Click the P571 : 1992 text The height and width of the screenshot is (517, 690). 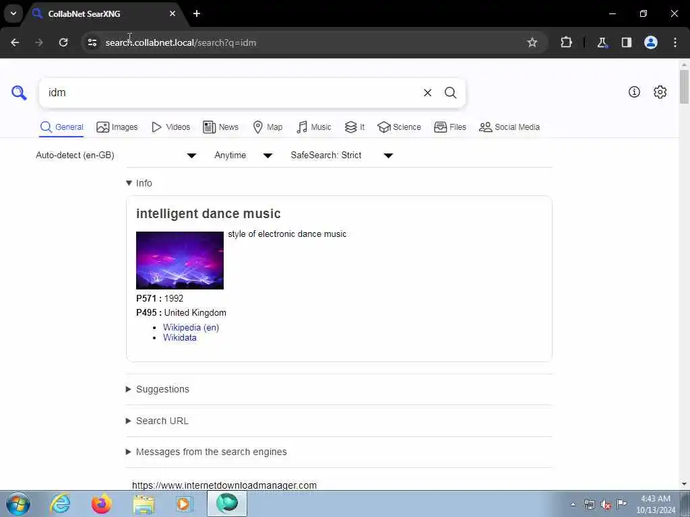(160, 298)
